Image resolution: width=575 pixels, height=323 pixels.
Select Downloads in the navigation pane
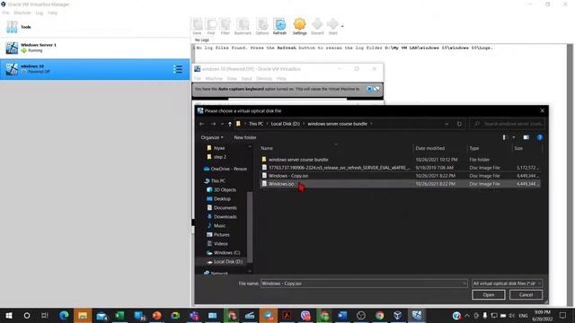coord(222,217)
